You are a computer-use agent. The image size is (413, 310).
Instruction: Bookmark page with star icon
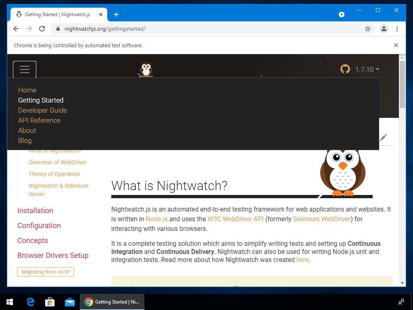coord(368,29)
